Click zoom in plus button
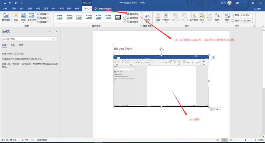 pos(255,140)
